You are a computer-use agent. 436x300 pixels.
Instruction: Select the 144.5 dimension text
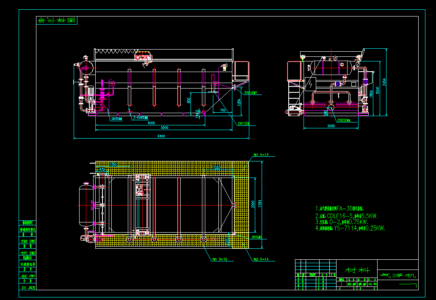tap(197, 114)
